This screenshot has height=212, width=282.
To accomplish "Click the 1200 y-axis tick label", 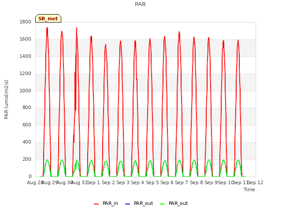I will coord(26,74).
